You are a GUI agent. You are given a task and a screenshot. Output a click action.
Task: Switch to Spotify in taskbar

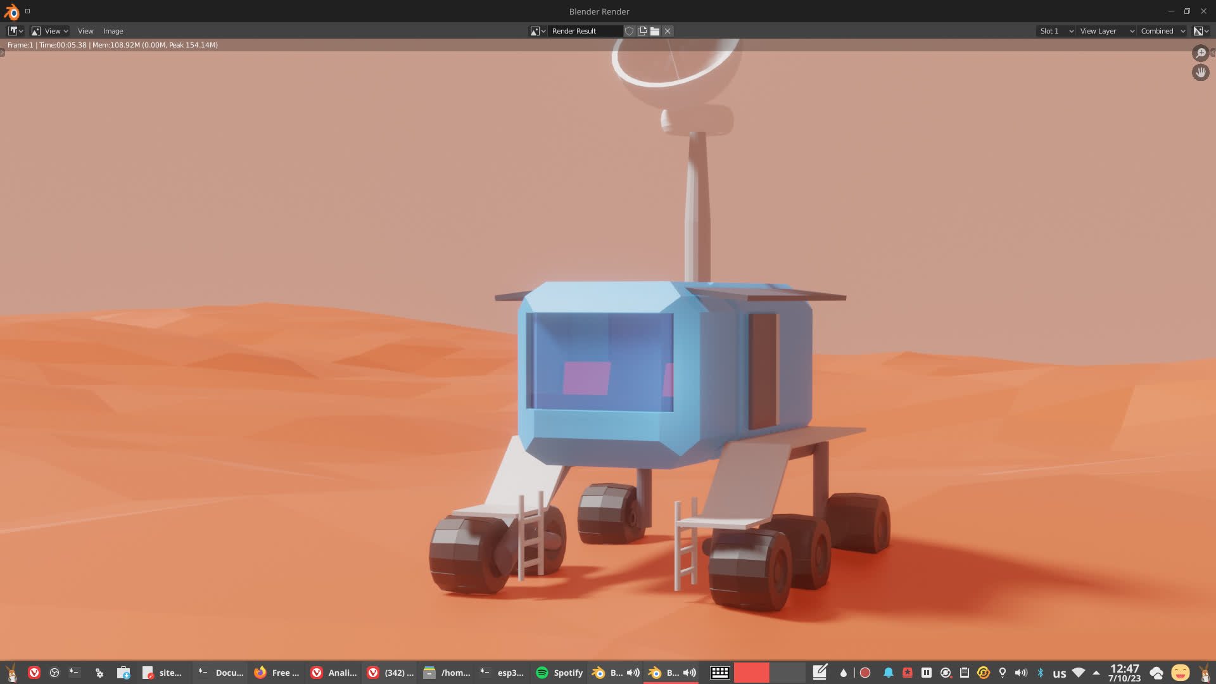pyautogui.click(x=559, y=673)
